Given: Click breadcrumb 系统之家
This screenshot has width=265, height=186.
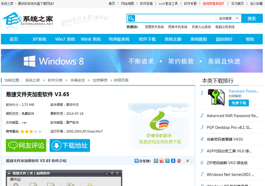Looking at the screenshot, I should pyautogui.click(x=33, y=80).
